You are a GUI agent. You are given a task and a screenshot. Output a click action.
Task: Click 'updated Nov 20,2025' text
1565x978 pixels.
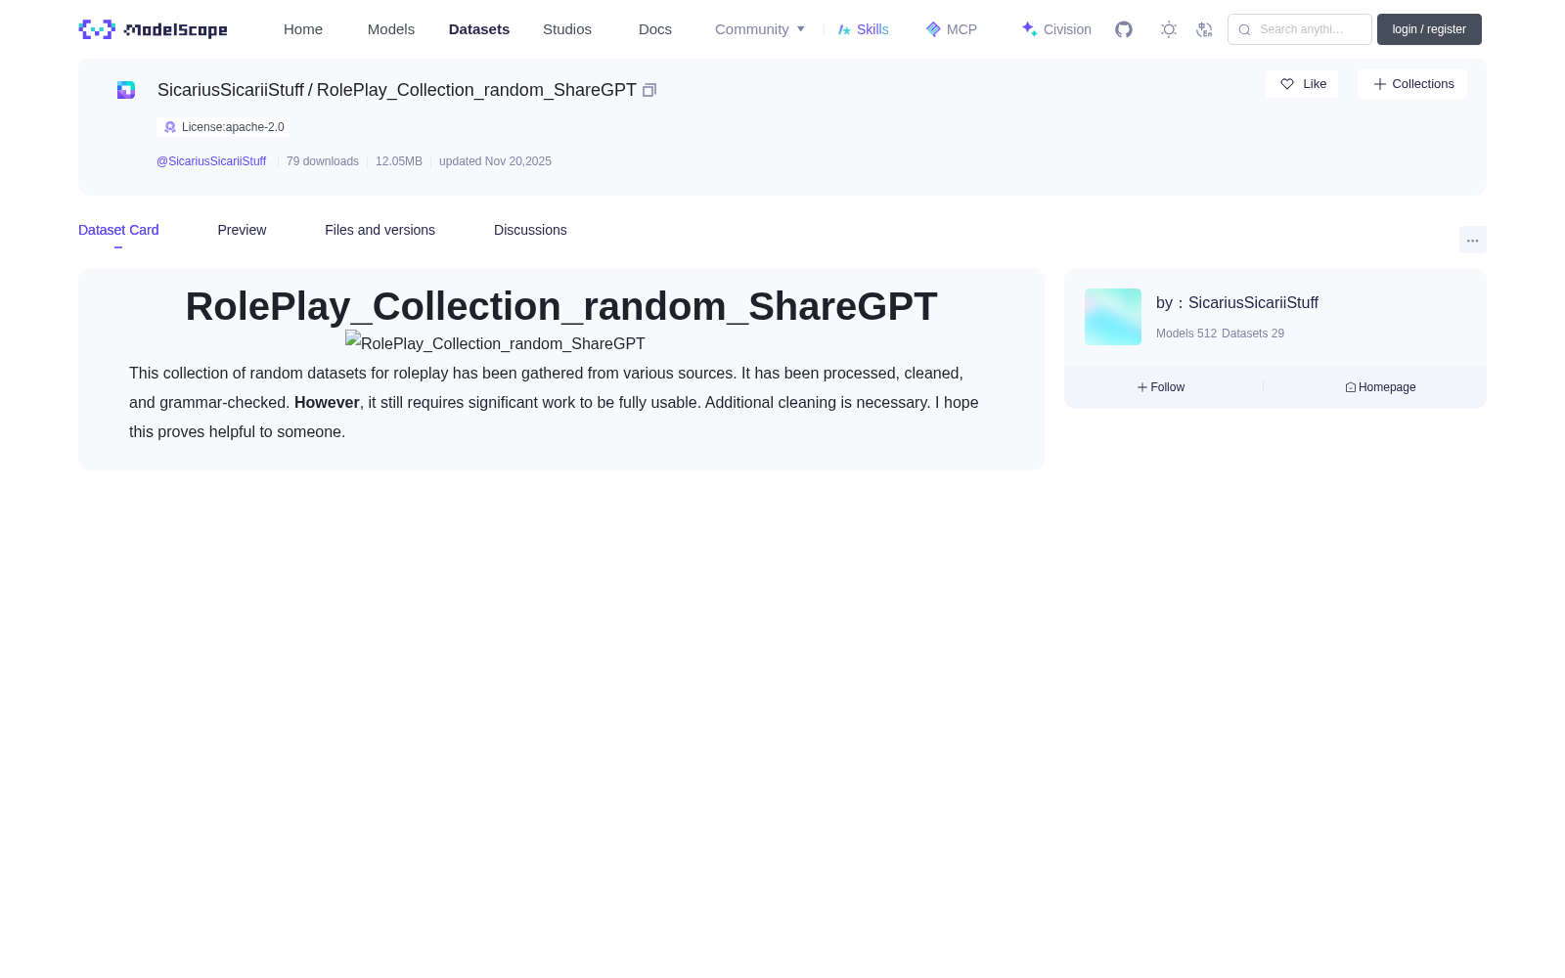[495, 161]
